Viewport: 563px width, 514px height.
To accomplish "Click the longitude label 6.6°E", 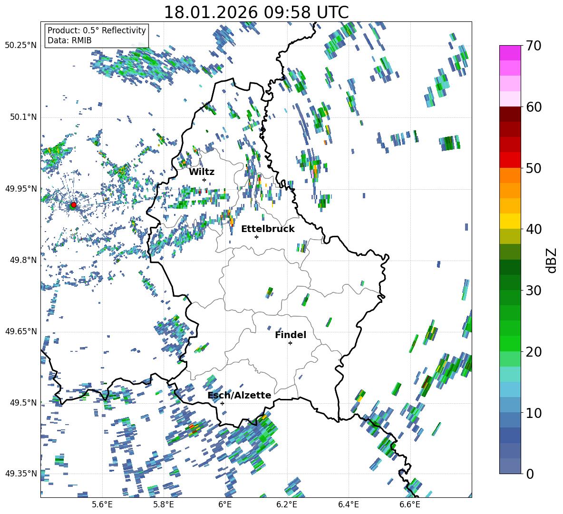I will pos(410,504).
